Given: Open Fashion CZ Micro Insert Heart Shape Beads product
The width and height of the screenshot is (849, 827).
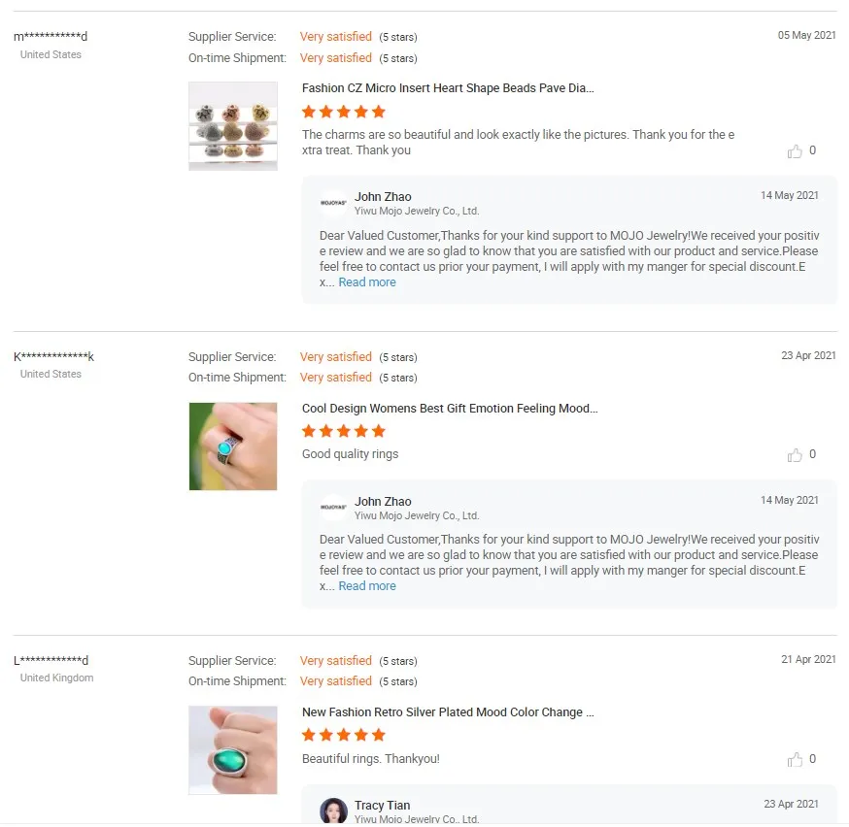Looking at the screenshot, I should pyautogui.click(x=448, y=88).
